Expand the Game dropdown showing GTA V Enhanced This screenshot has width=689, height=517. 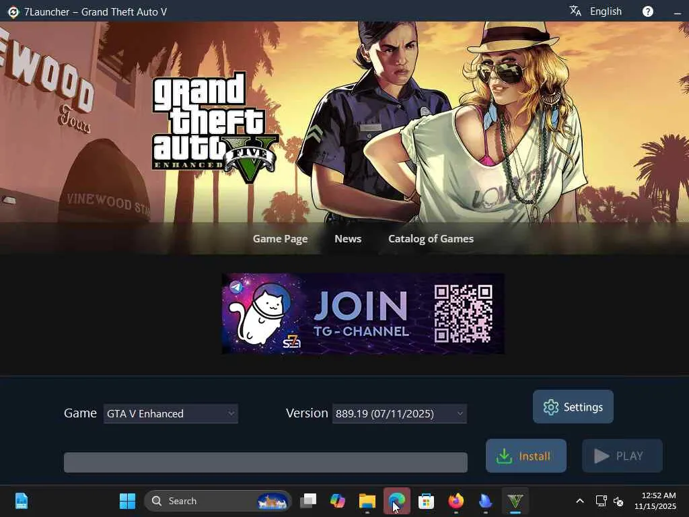(x=170, y=414)
